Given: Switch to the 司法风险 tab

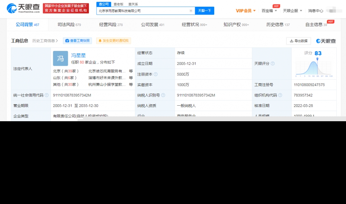Looking at the screenshot, I should coord(69,25).
